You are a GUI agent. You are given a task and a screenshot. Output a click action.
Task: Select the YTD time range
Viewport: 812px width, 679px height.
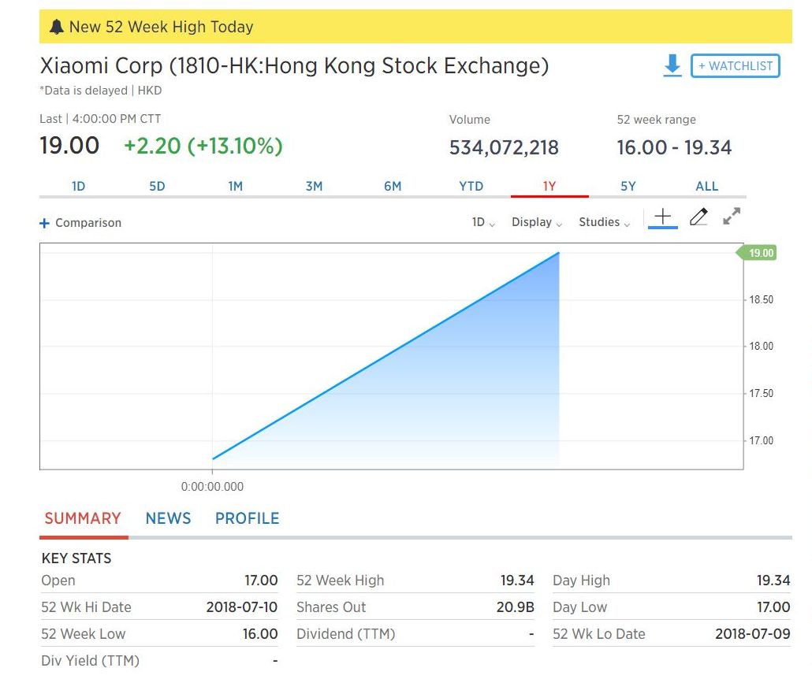[471, 186]
